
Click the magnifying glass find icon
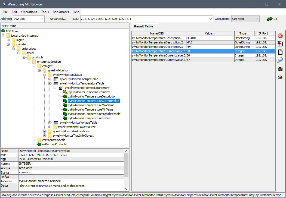point(280,60)
